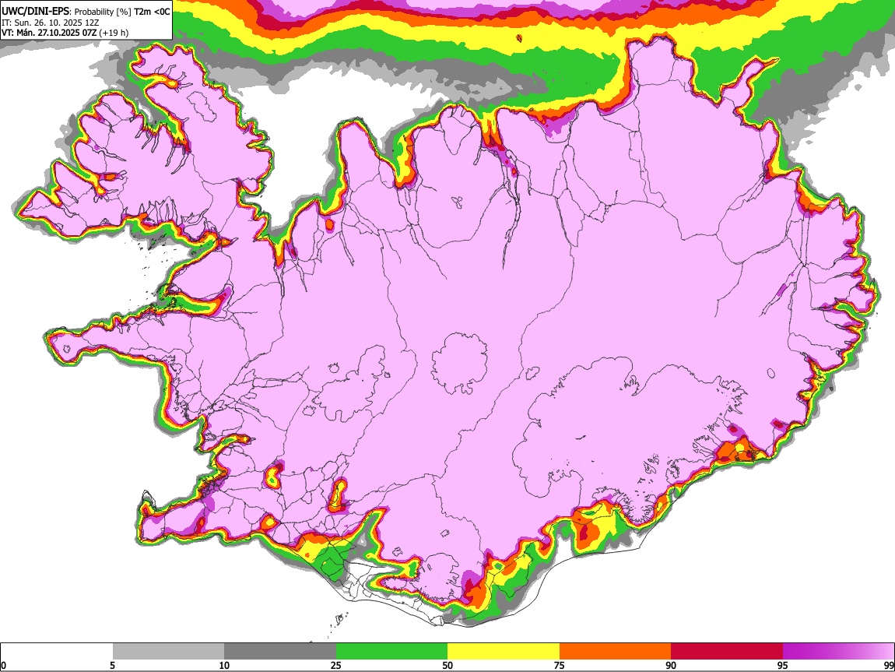Screen dimensions: 895x672
Task: Click the 'VT: Mán. 27.10.2025 07Z' text
Action: click(49, 33)
